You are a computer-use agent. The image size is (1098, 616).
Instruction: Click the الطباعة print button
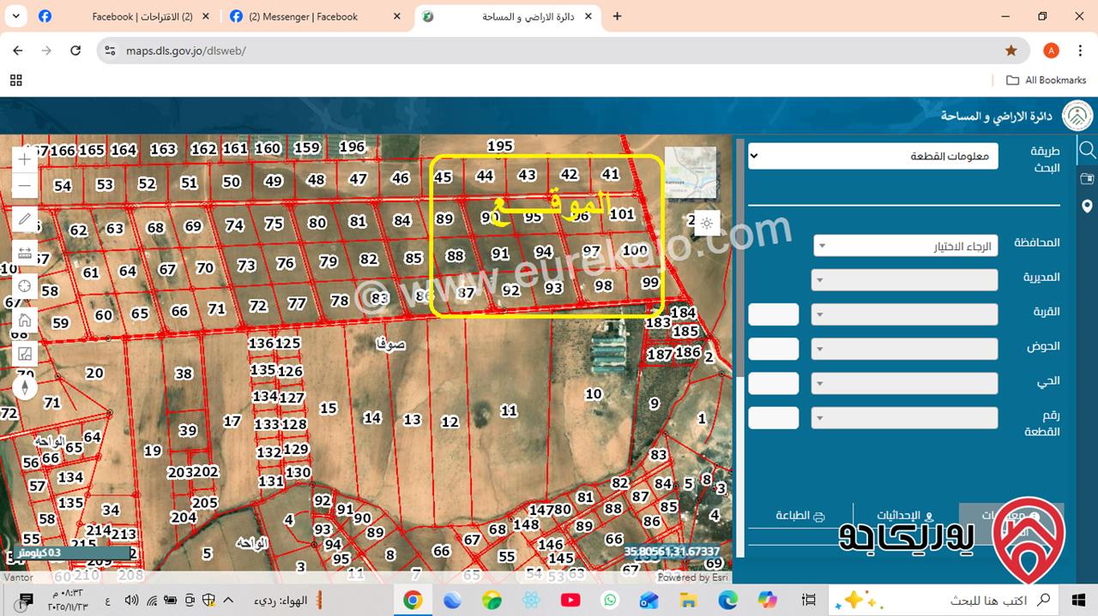coord(799,516)
